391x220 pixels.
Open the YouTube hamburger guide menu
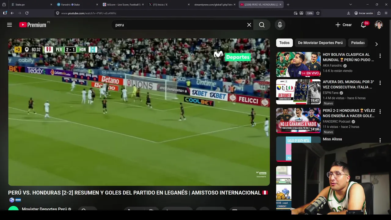click(9, 25)
